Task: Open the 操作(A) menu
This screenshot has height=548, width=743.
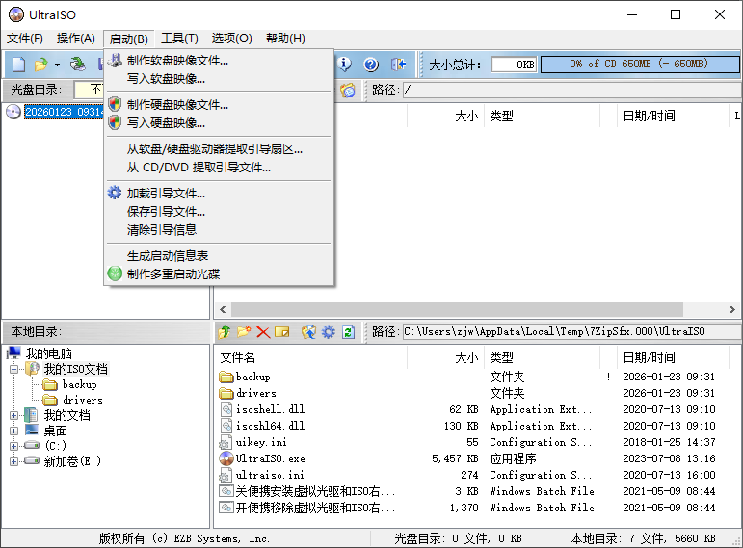Action: [76, 39]
